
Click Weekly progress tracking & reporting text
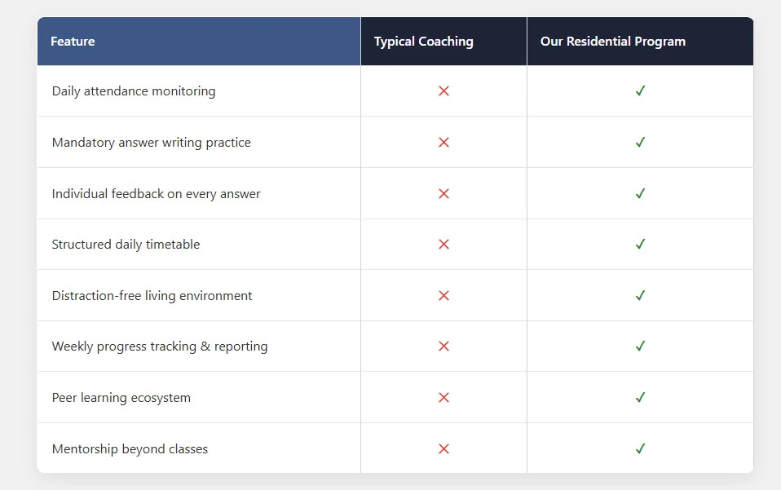(160, 347)
